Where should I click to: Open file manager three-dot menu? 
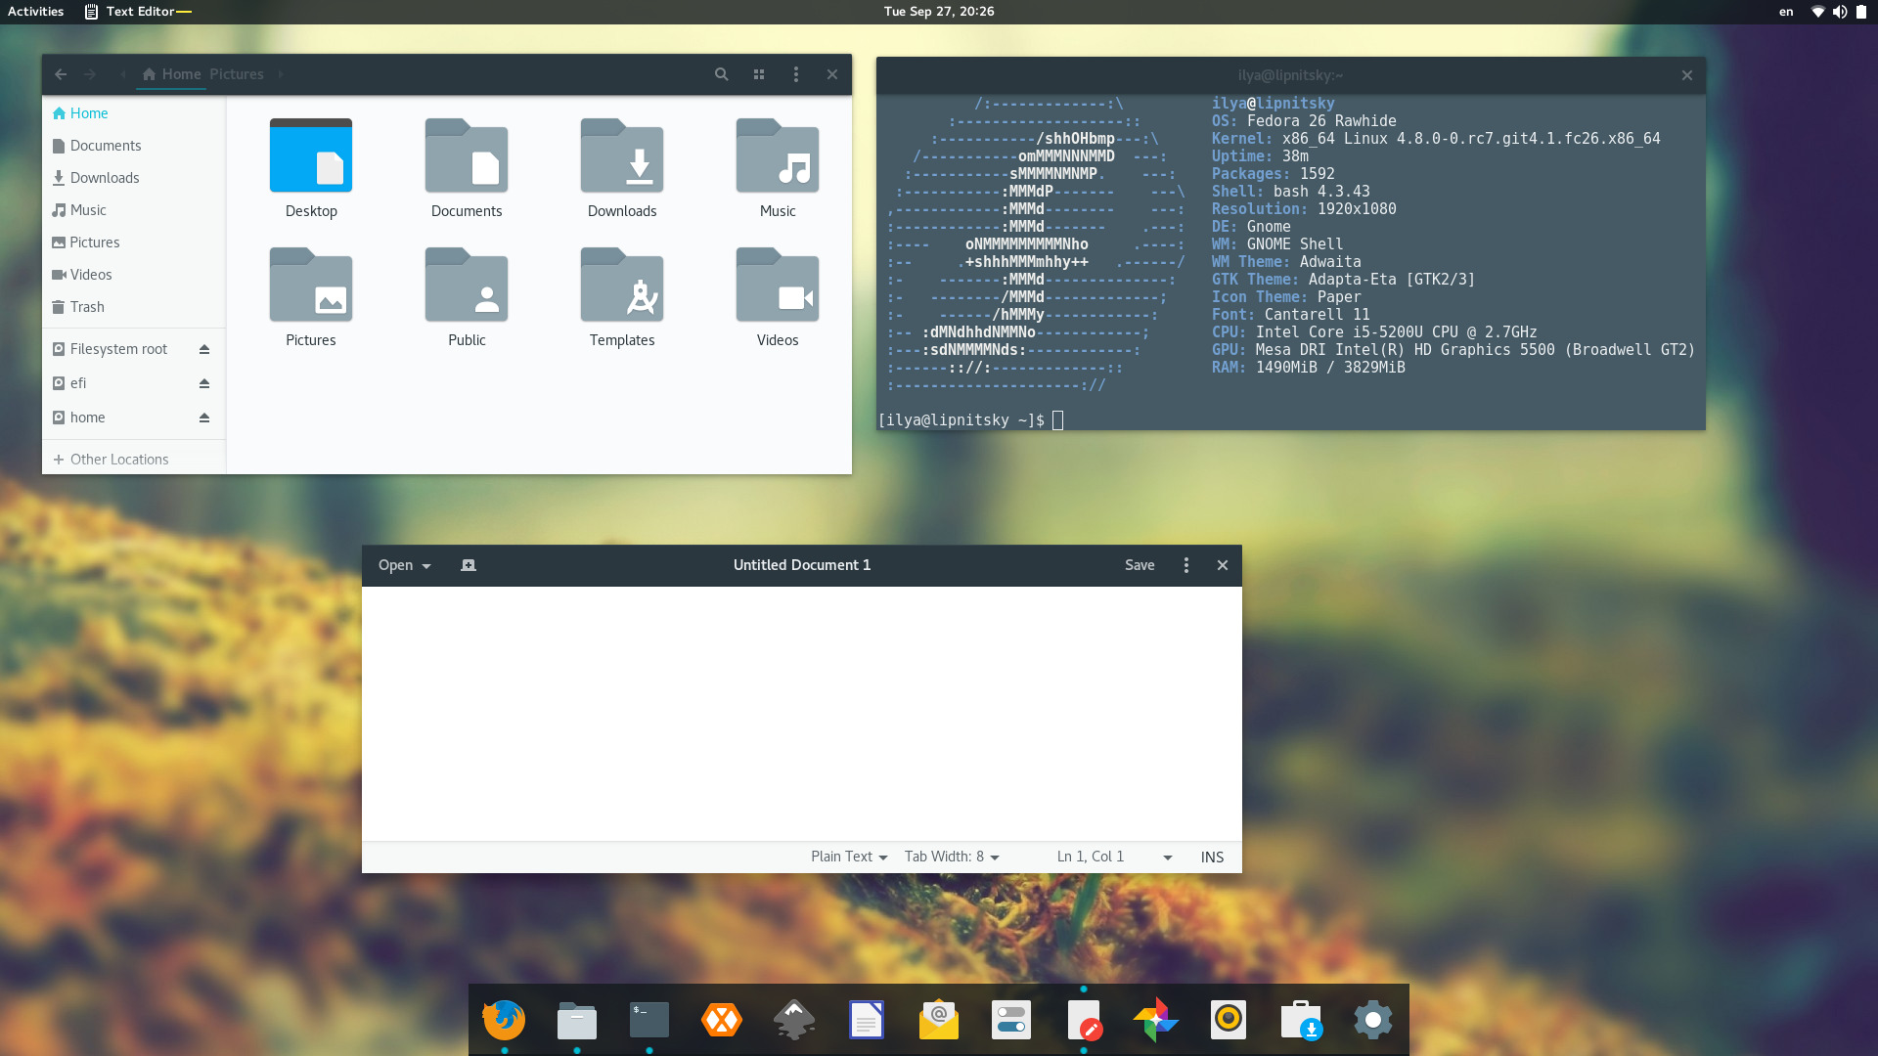click(x=796, y=74)
